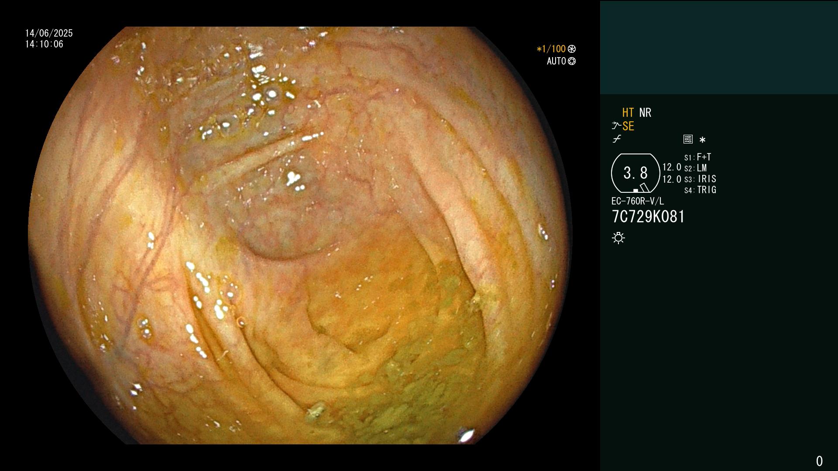Toggle the SE enhancement indicator
838x471 pixels.
point(628,126)
